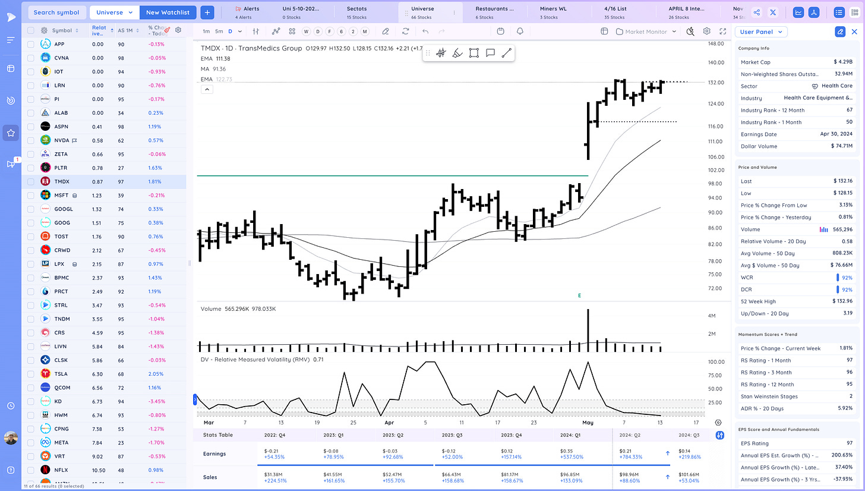The width and height of the screenshot is (865, 491).
Task: Select the brush tool in the floating drawing toolbar
Action: coord(457,53)
